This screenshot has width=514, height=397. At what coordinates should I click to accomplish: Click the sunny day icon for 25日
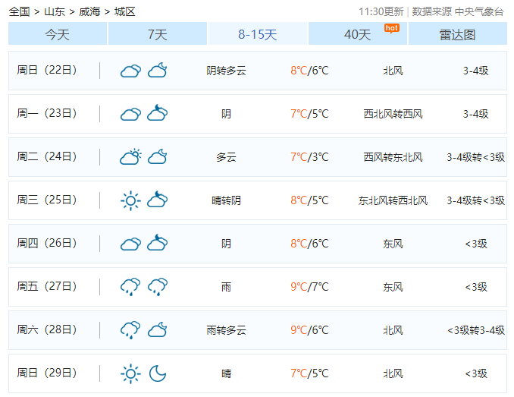[130, 200]
